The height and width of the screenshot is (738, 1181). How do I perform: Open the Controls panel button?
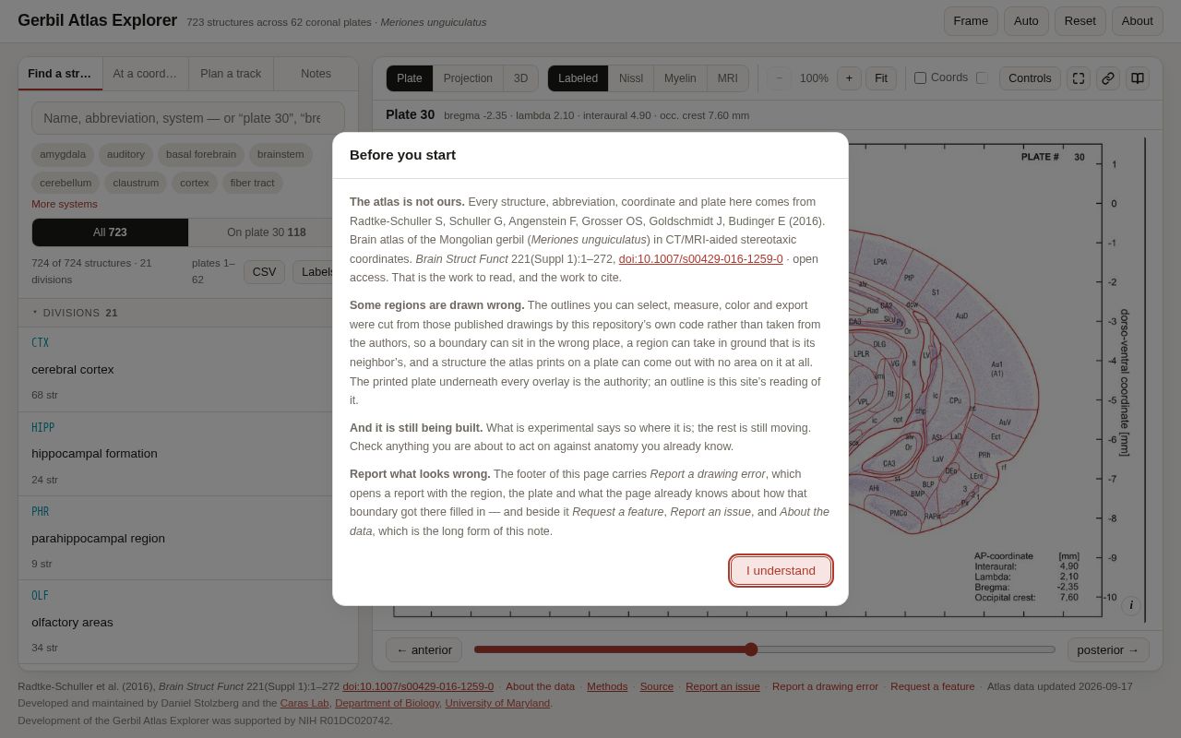1030,78
